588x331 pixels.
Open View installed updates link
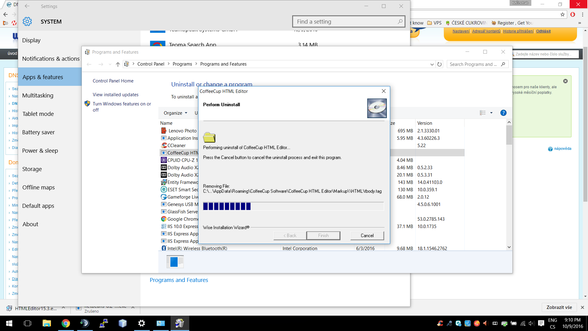click(x=115, y=95)
